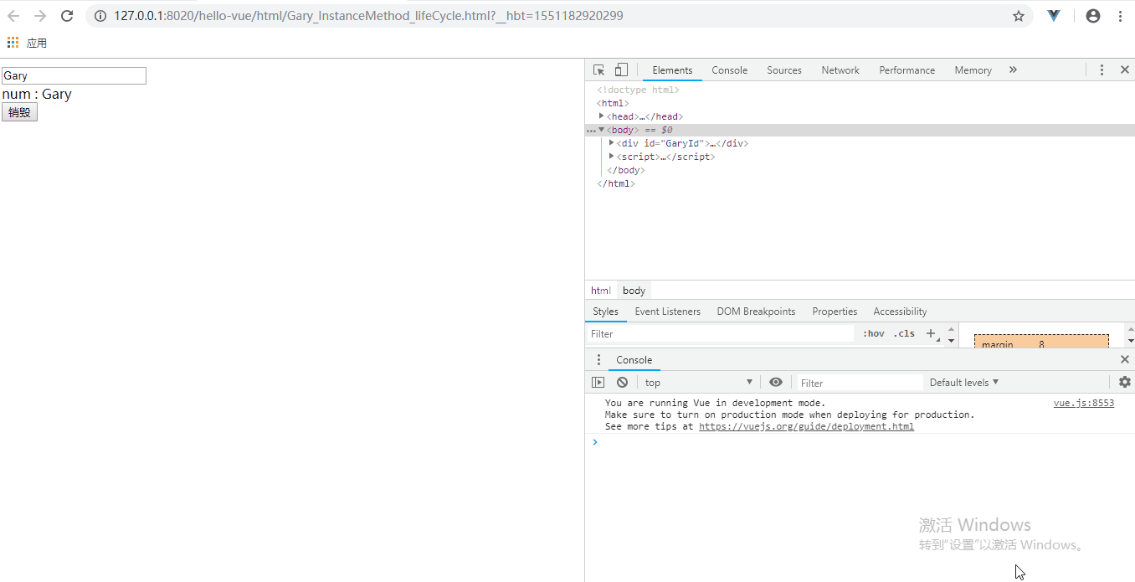This screenshot has height=582, width=1135.
Task: Open the Performance tab
Action: (907, 70)
